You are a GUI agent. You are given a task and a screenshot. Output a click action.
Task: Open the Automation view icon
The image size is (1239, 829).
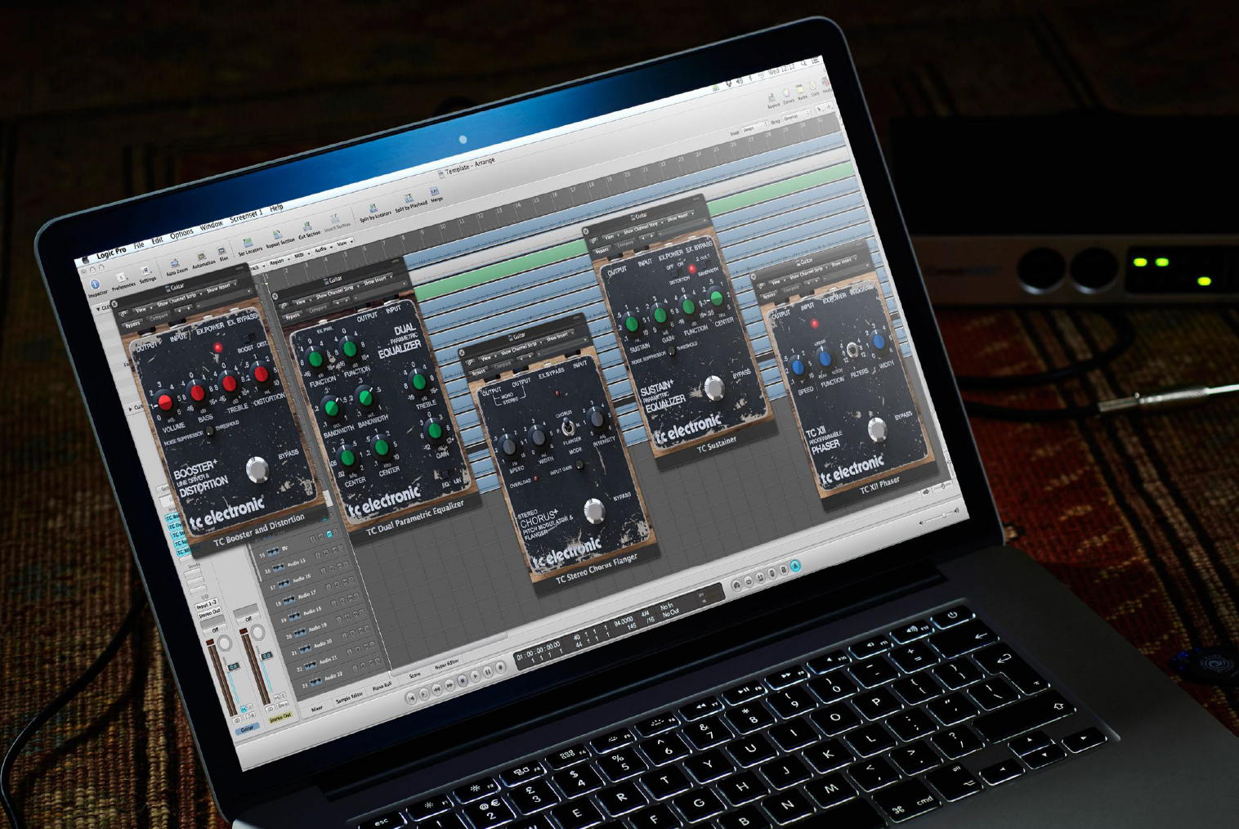pyautogui.click(x=202, y=256)
